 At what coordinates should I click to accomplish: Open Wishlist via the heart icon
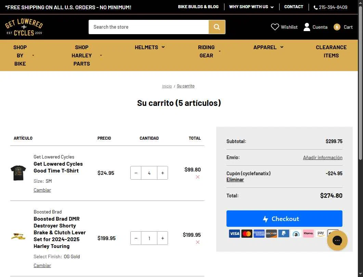[x=275, y=27]
